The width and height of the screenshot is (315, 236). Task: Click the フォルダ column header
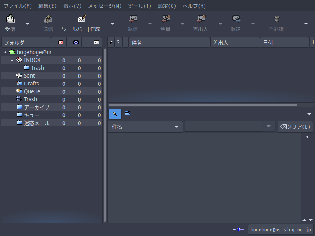coord(26,42)
